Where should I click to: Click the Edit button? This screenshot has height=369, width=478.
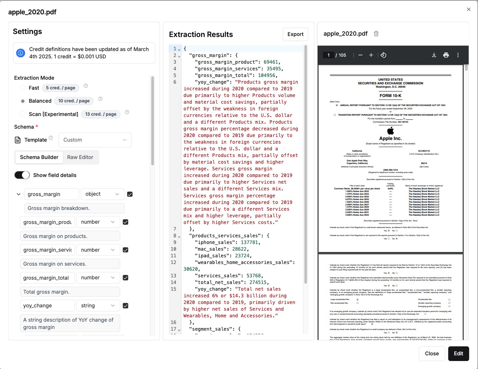point(458,354)
